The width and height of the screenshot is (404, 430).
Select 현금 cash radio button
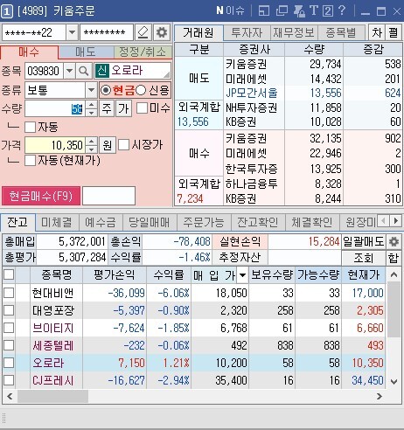pos(106,90)
